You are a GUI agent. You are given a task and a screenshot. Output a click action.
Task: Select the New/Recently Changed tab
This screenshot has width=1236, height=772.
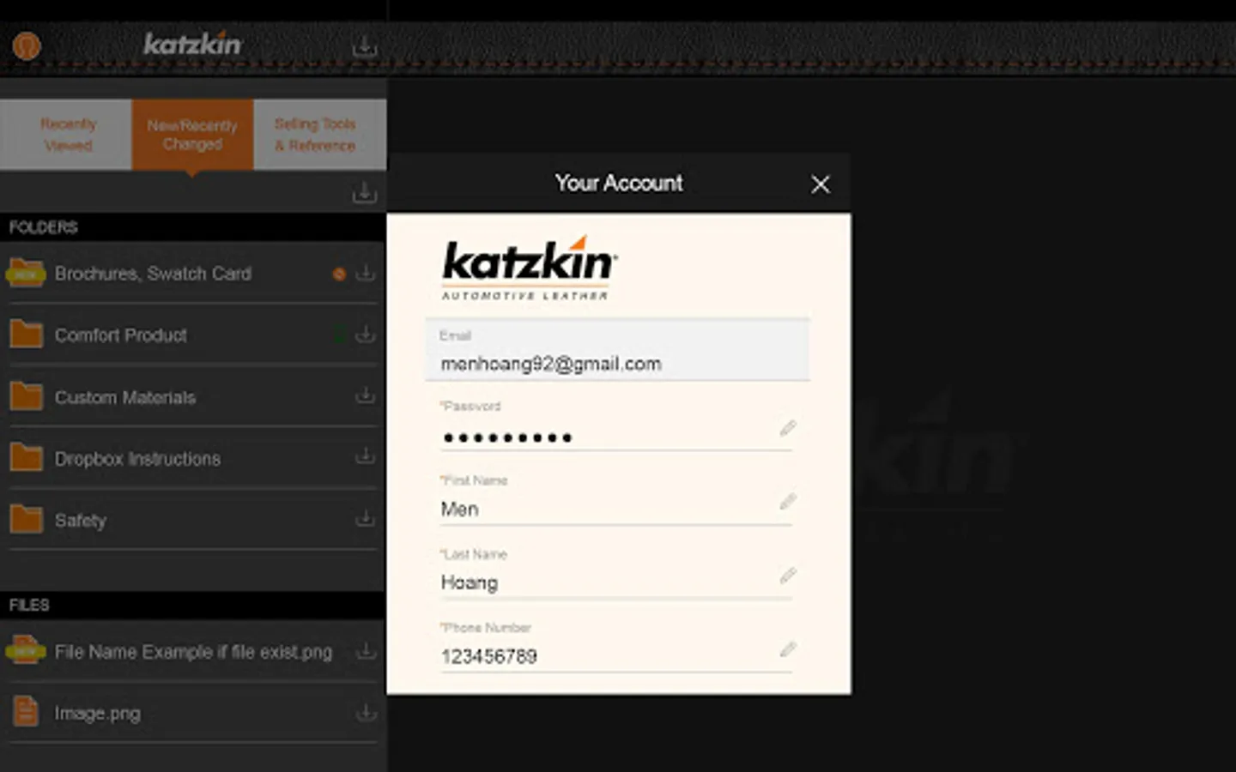pos(192,135)
